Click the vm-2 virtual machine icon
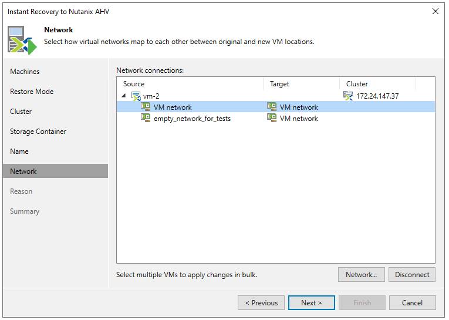 136,96
